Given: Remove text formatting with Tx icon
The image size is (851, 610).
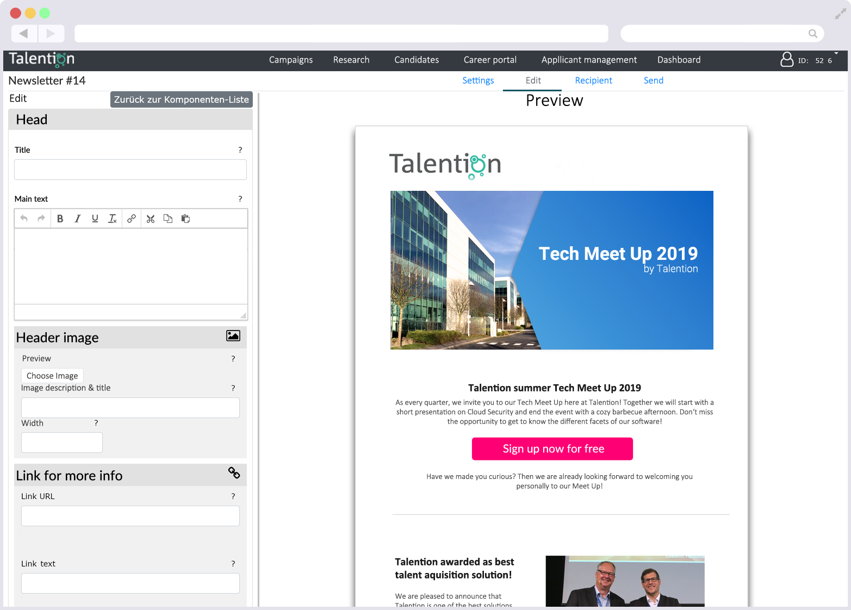Looking at the screenshot, I should point(113,219).
